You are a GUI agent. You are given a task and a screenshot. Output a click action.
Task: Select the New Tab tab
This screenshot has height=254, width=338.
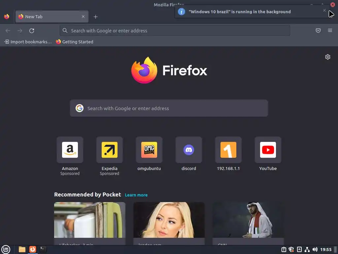tap(52, 17)
